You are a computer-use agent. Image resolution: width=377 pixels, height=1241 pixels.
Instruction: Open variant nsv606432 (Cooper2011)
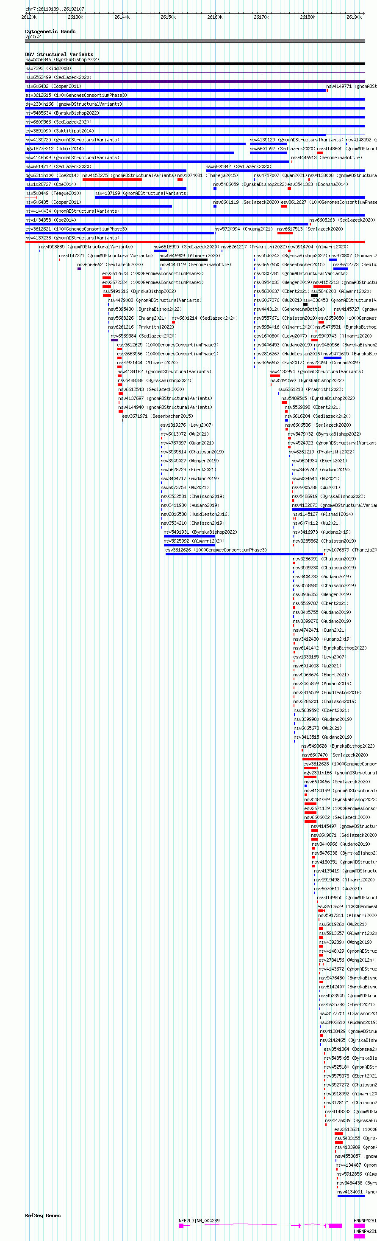53,87
